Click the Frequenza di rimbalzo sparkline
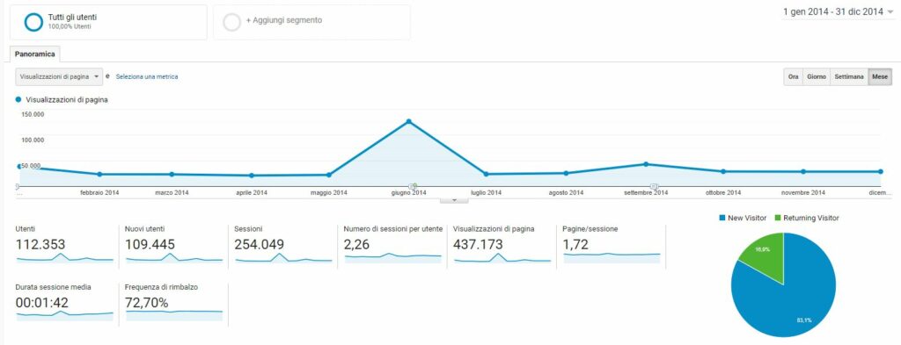This screenshot has width=901, height=345. [174, 314]
